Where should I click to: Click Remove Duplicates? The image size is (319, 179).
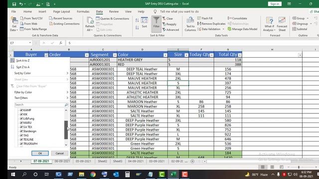click(x=211, y=24)
